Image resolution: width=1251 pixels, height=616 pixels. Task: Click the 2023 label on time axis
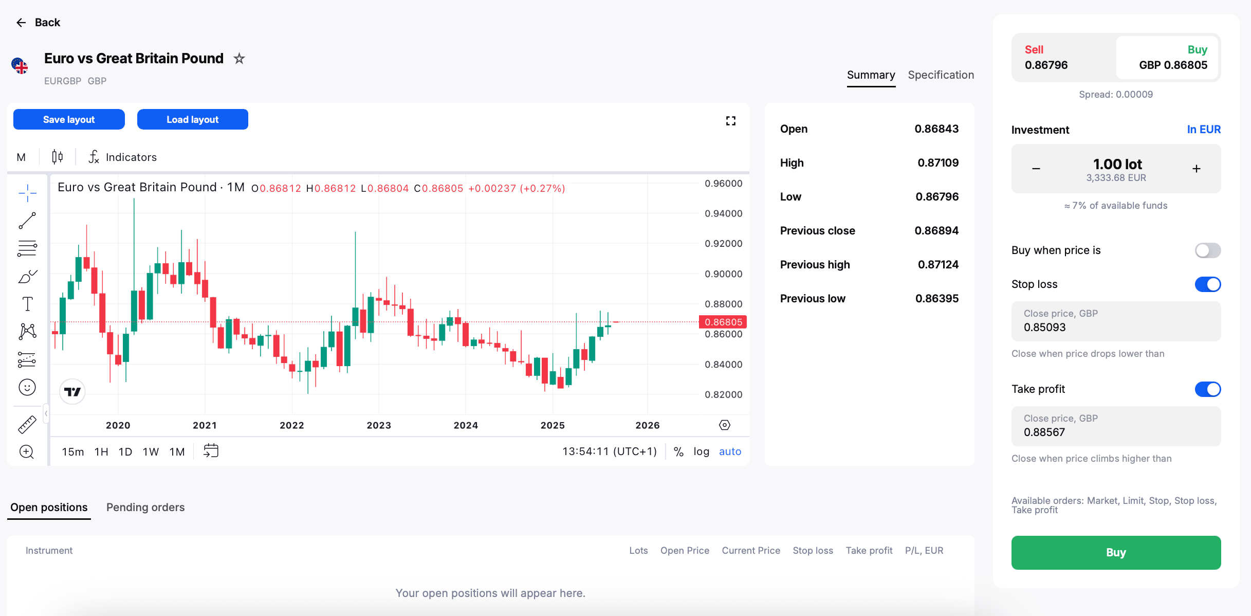point(379,425)
